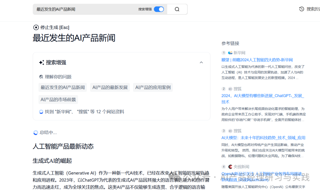Click into the search query input field
The height and width of the screenshot is (190, 320).
click(x=86, y=9)
